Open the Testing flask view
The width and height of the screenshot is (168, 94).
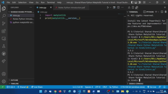4,46
